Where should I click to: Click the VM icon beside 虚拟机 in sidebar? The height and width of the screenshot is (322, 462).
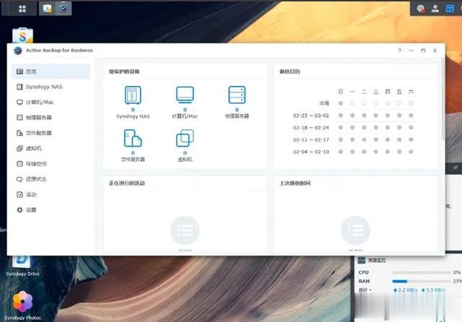pyautogui.click(x=19, y=148)
